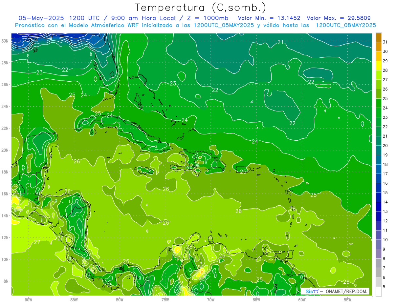
Task: Pick the white swatch below 5 in the legend
Action: click(x=379, y=291)
